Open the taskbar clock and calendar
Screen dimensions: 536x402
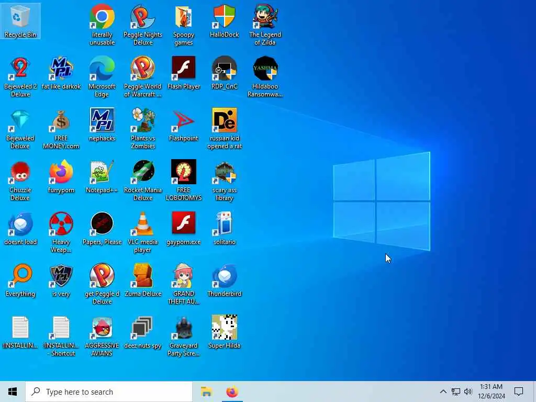[491, 392]
